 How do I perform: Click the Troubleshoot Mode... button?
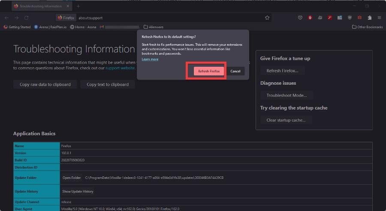coord(286,95)
